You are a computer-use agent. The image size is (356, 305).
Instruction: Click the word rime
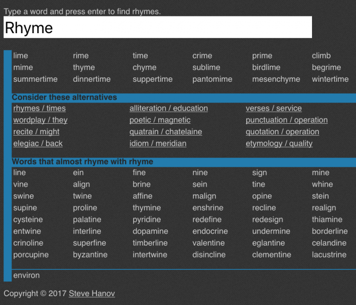pyautogui.click(x=81, y=55)
